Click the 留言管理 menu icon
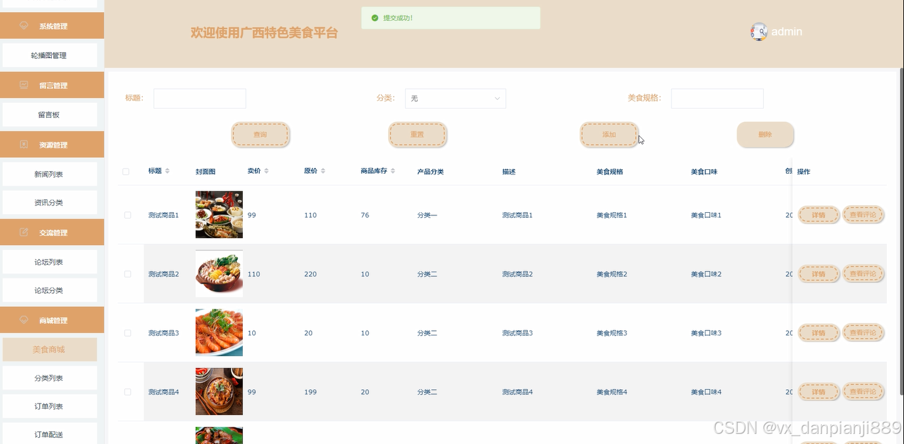Screen dimensions: 904x444 coord(25,85)
